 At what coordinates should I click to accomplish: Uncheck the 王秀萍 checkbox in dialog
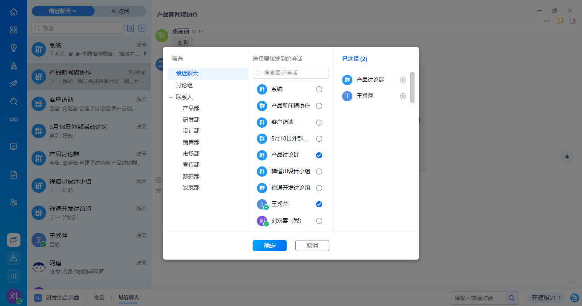point(319,204)
